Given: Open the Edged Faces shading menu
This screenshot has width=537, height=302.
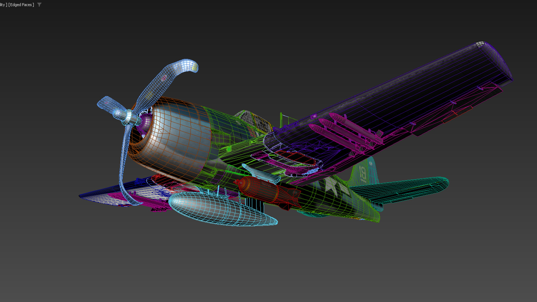Looking at the screenshot, I should tap(21, 5).
